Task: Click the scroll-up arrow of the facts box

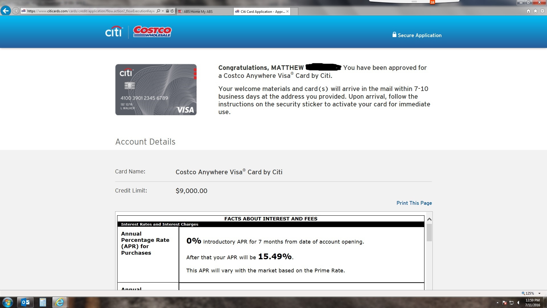Action: [x=429, y=219]
